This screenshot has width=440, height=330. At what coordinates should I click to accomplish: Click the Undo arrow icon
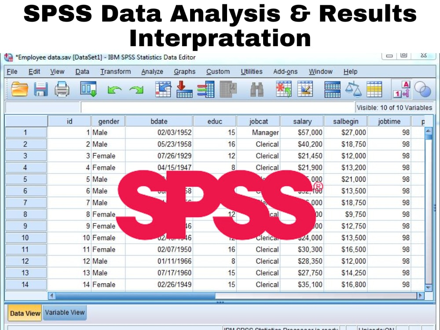(x=114, y=90)
